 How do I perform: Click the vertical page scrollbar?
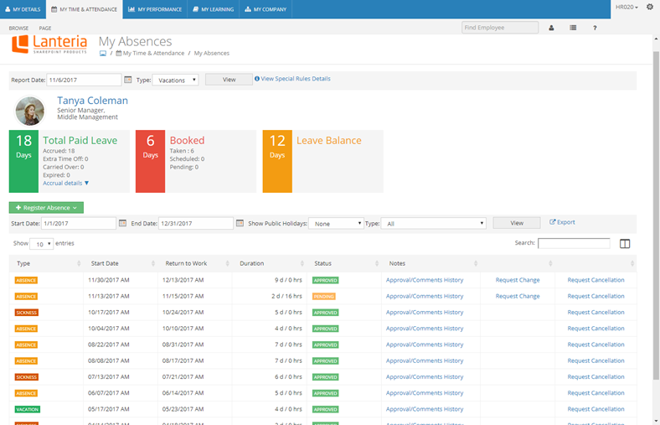pos(656,215)
